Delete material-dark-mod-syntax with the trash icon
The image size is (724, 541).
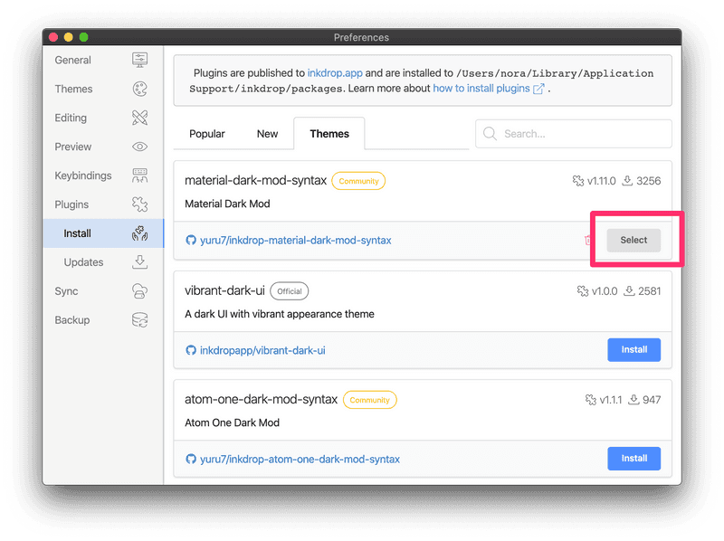(x=589, y=241)
